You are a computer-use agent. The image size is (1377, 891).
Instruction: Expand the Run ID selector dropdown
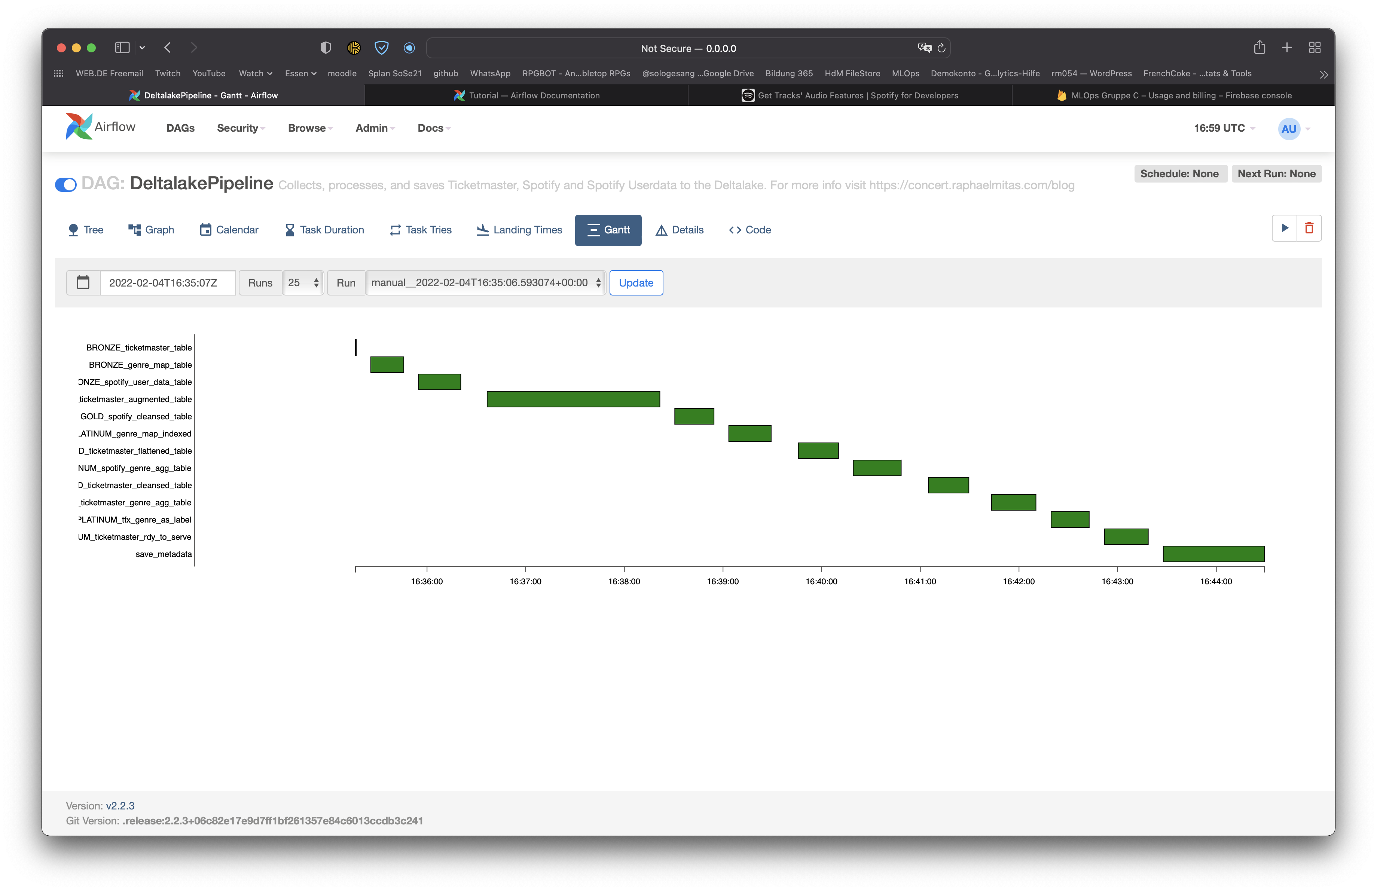point(485,283)
